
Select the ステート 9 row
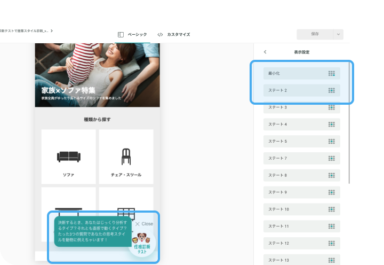(302, 192)
